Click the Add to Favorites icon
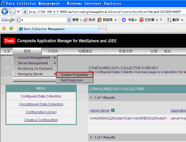This screenshot has width=186, height=142. click(x=11, y=28)
